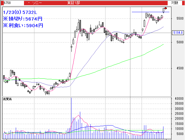This screenshot has width=185, height=140.
Task: Click the 売買高 volume panel label
Action: pos(8,99)
